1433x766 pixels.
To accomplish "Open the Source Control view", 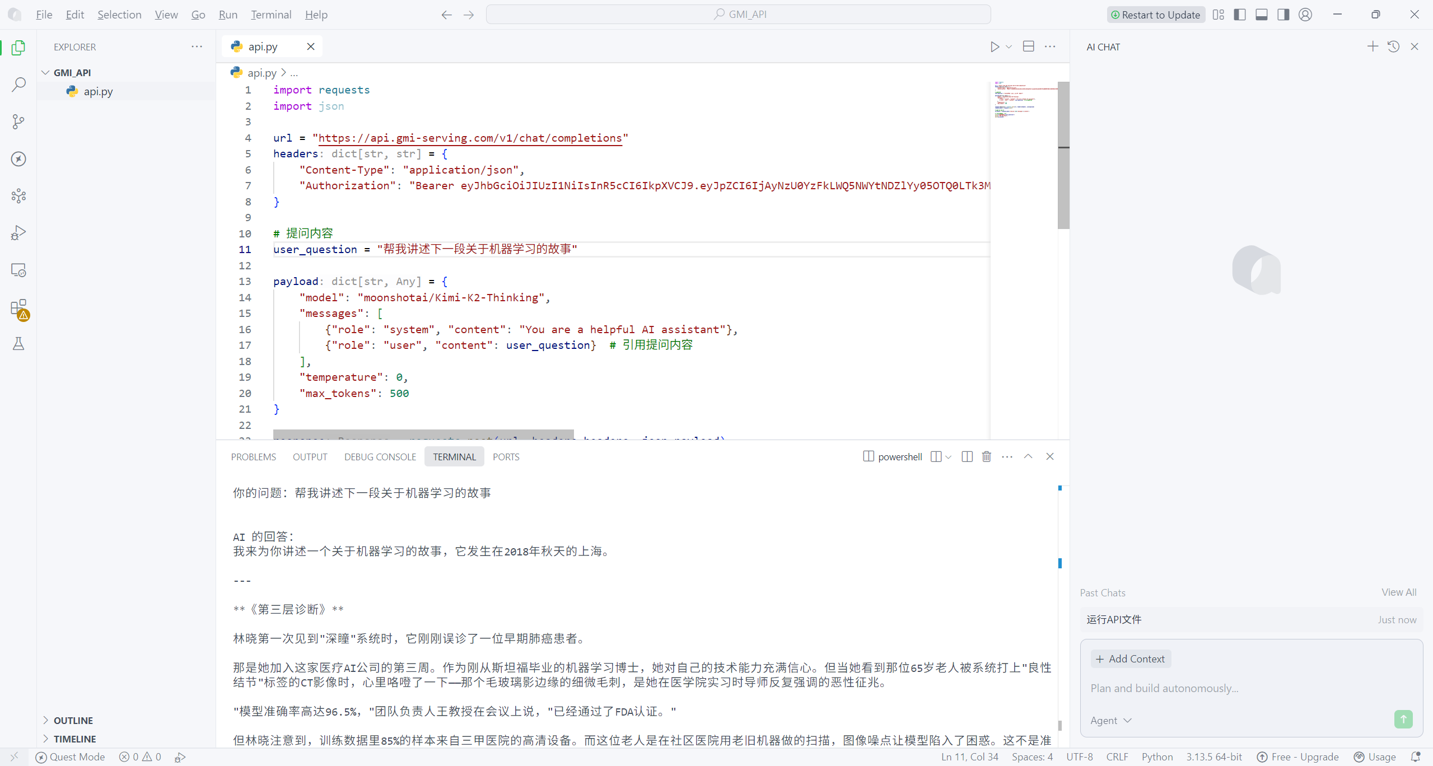I will (x=18, y=122).
